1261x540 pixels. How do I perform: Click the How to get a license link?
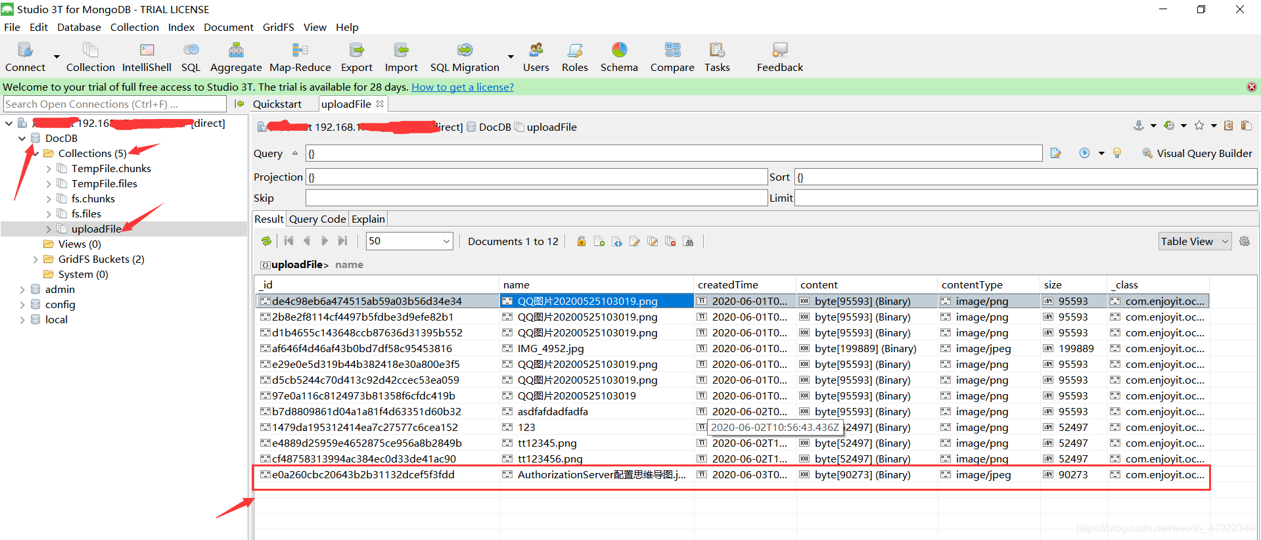(463, 87)
